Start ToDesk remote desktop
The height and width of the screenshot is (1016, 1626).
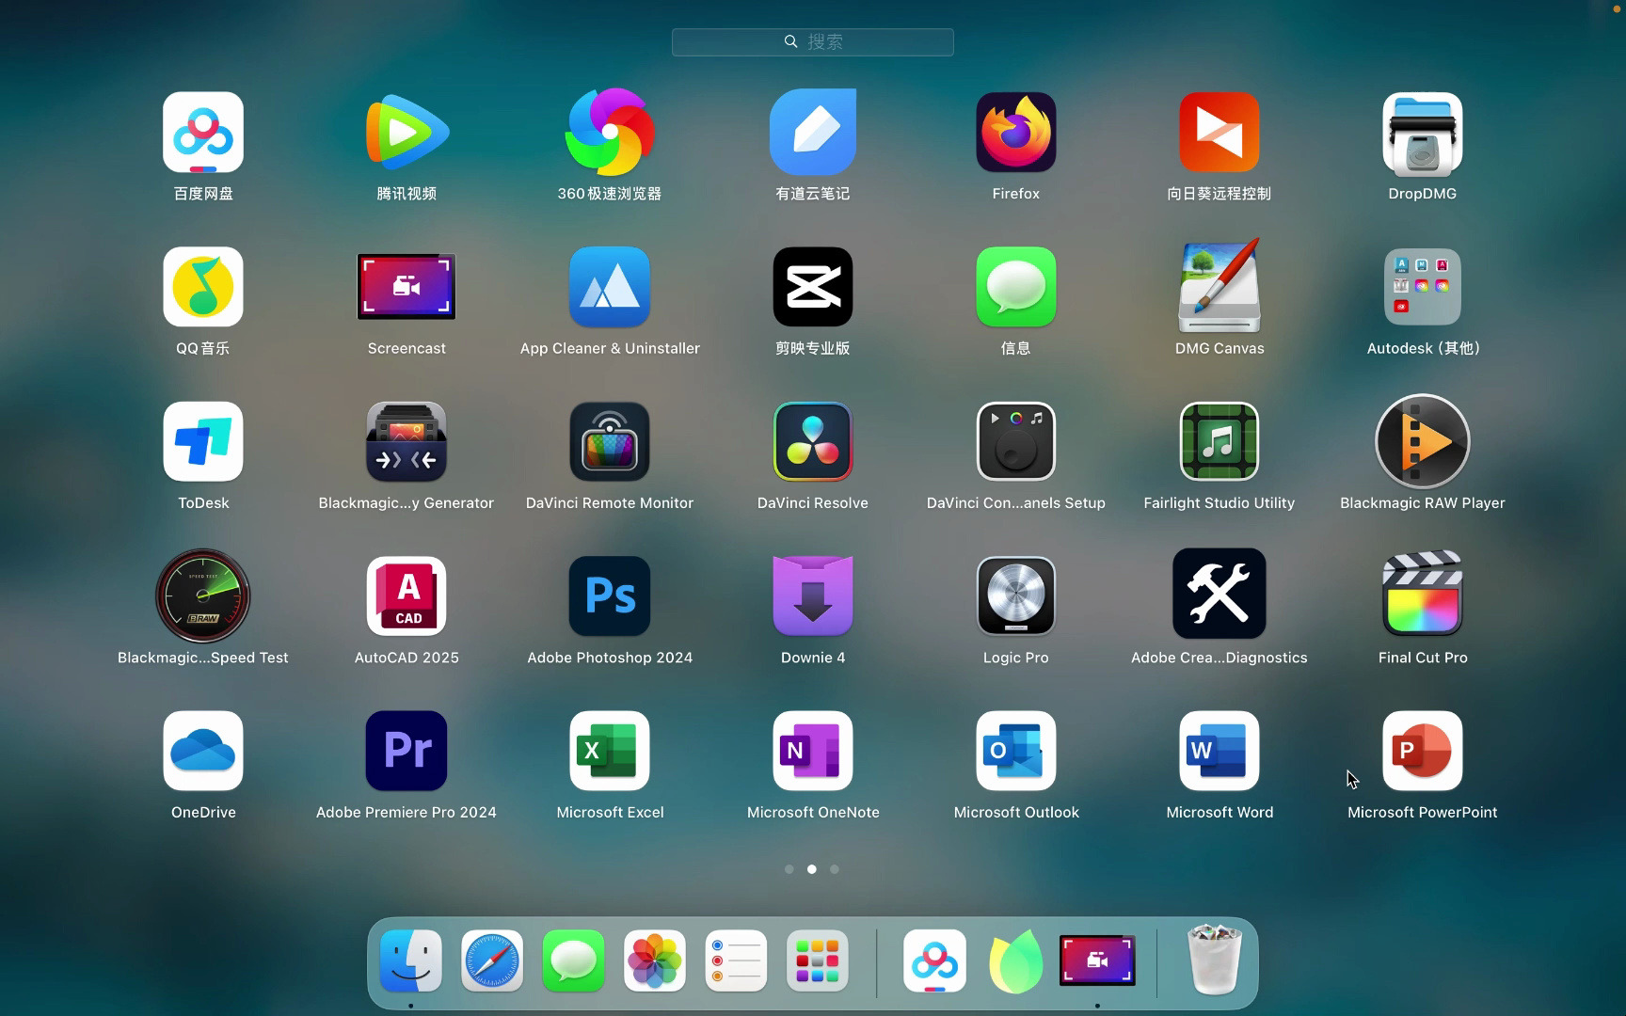tap(202, 441)
